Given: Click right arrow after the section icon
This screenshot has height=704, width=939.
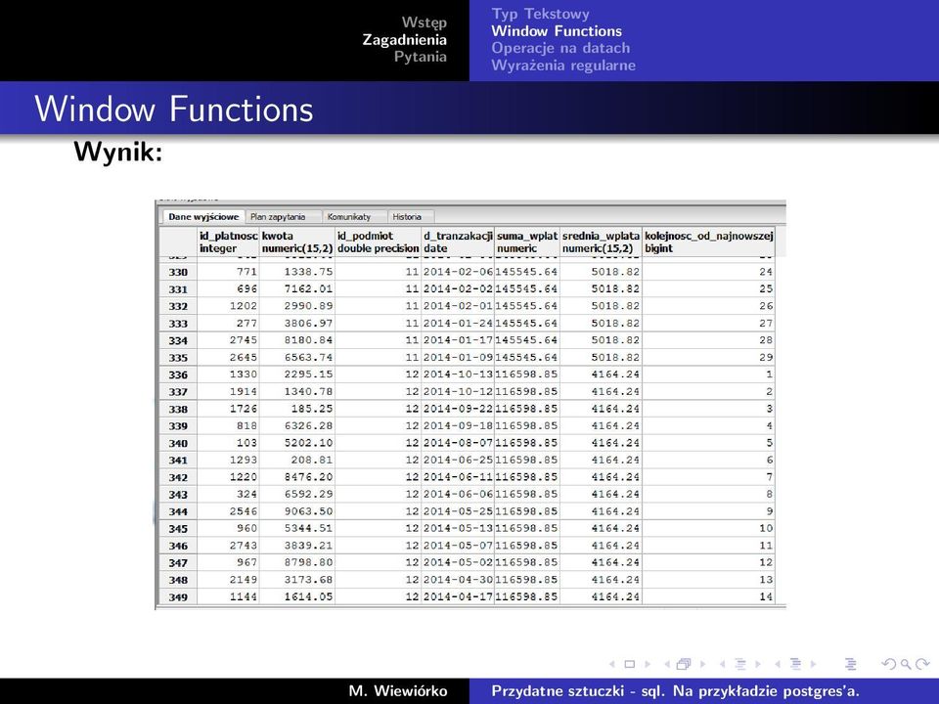Looking at the screenshot, I should coord(813,664).
